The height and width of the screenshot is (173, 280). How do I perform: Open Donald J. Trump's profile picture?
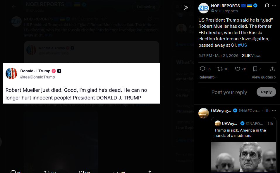11,73
